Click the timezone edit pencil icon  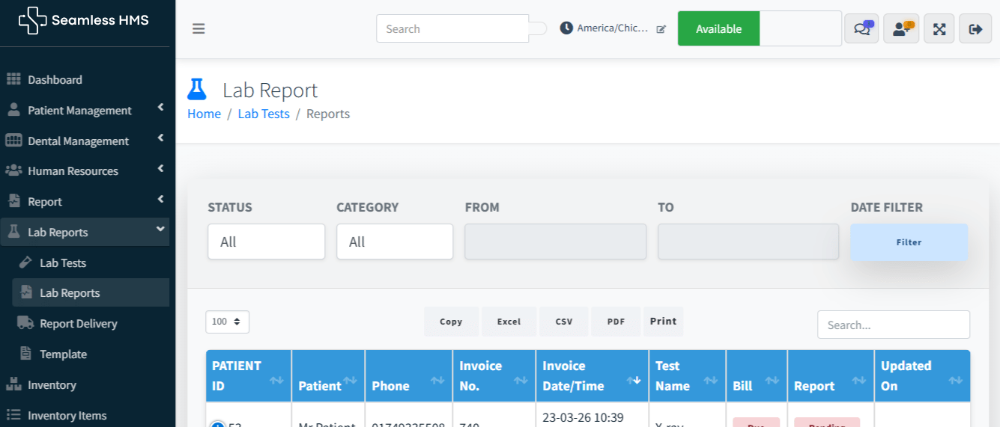tap(661, 29)
